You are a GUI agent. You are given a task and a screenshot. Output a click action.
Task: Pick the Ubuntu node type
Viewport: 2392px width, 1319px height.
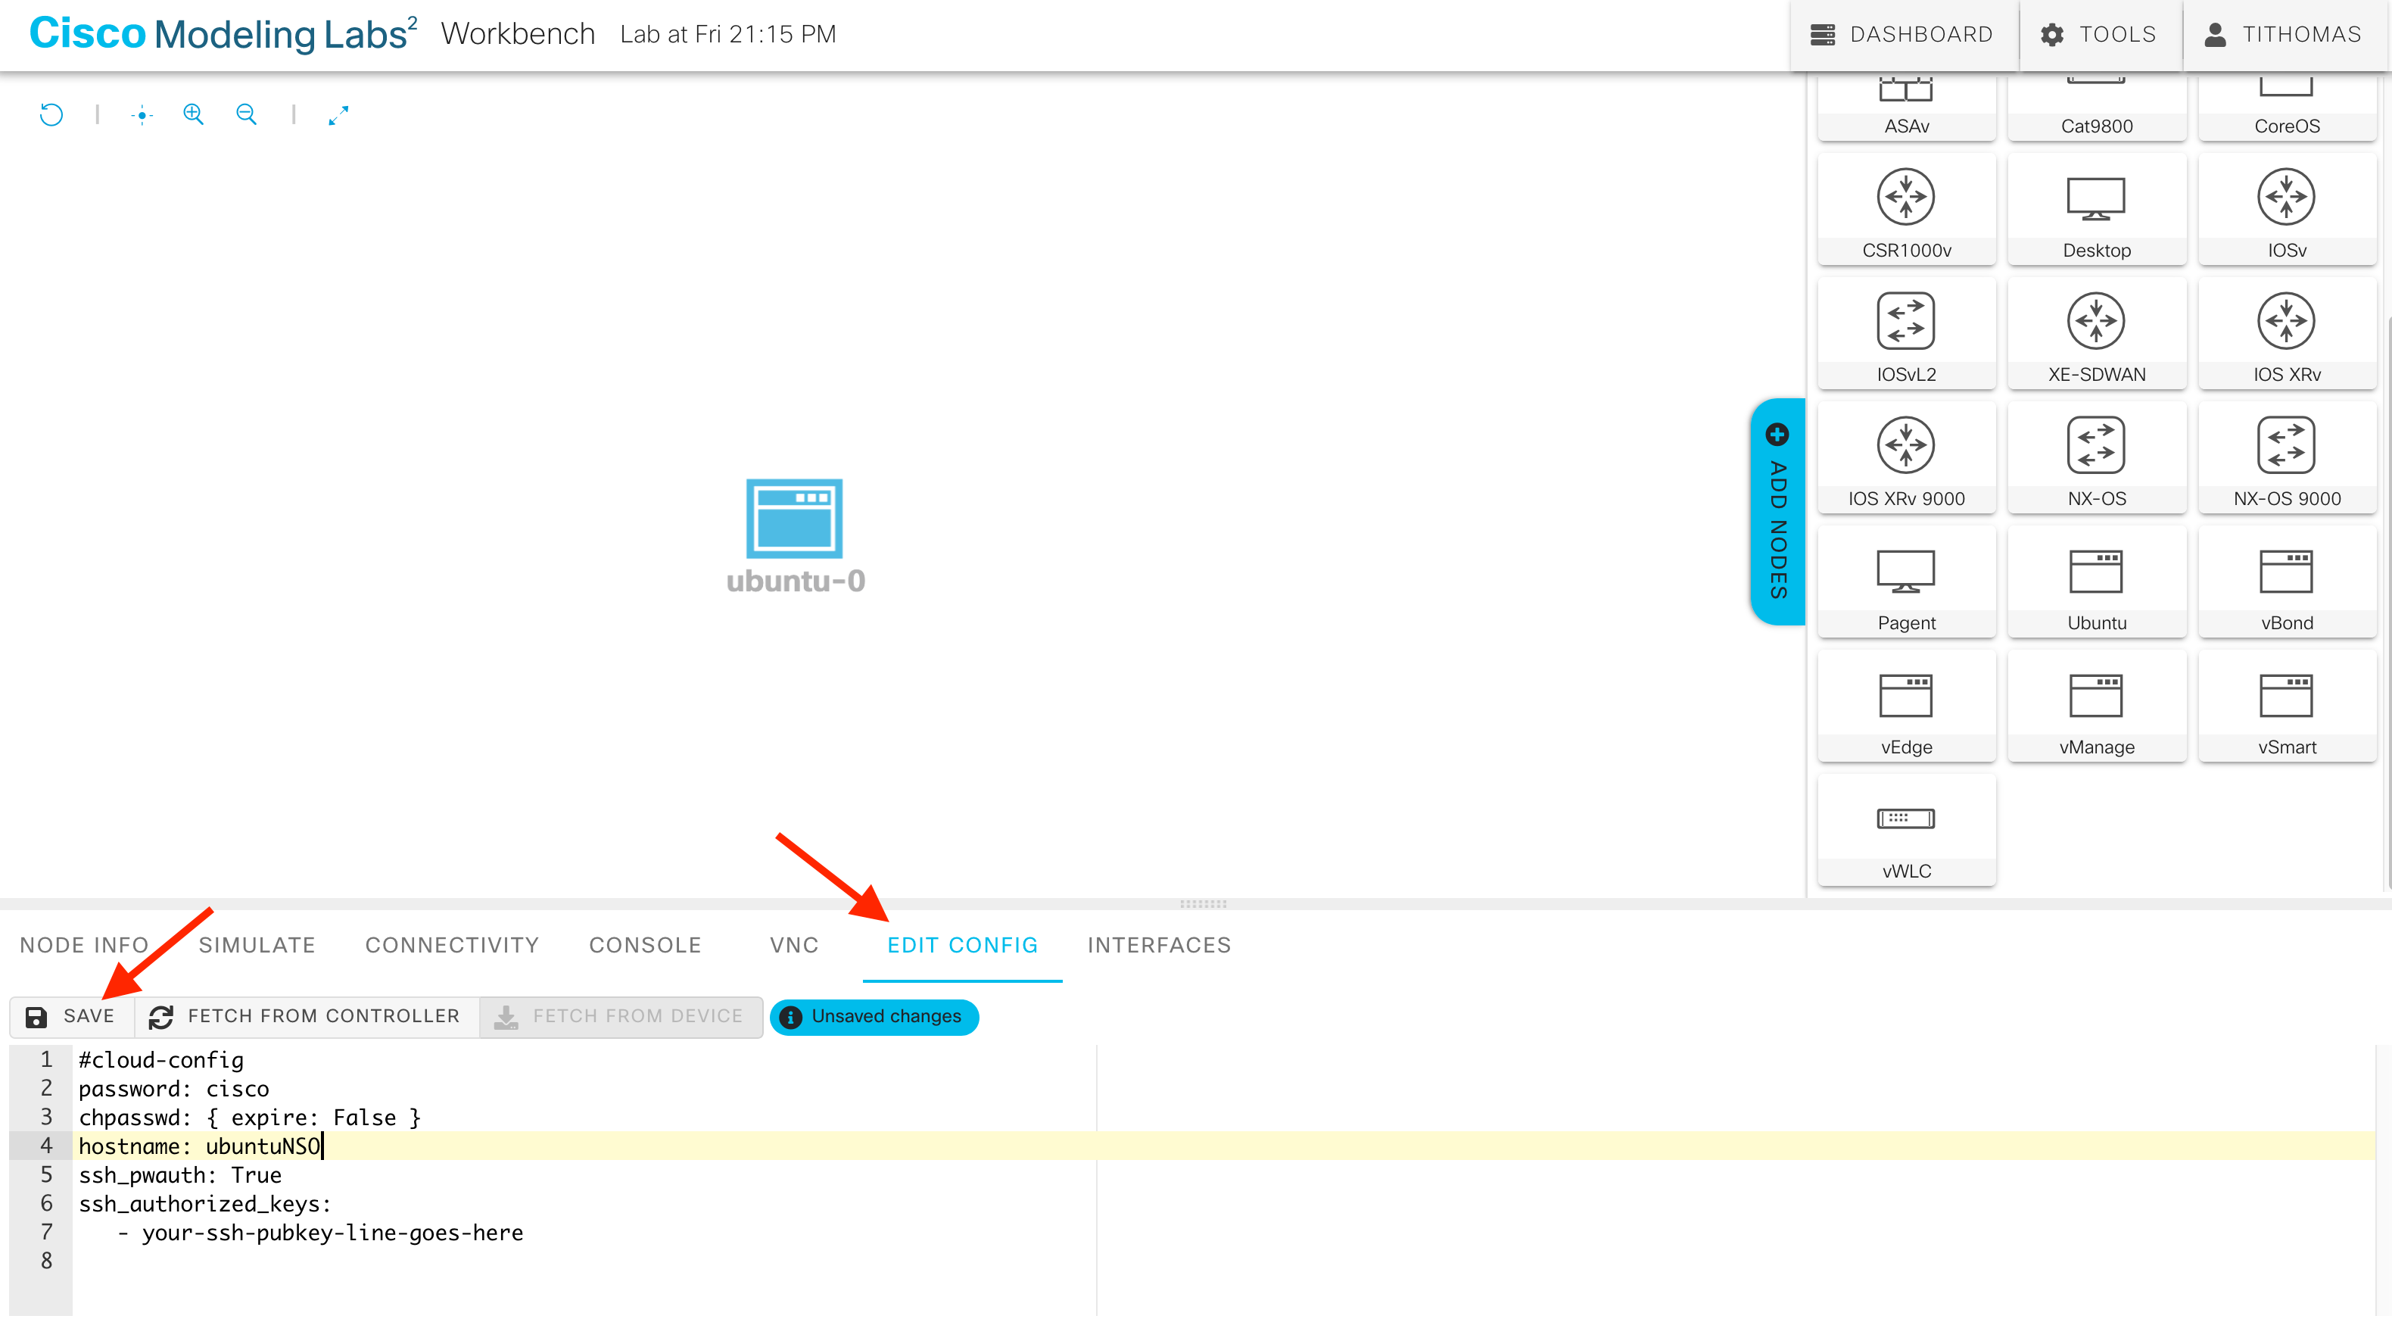(x=2096, y=582)
